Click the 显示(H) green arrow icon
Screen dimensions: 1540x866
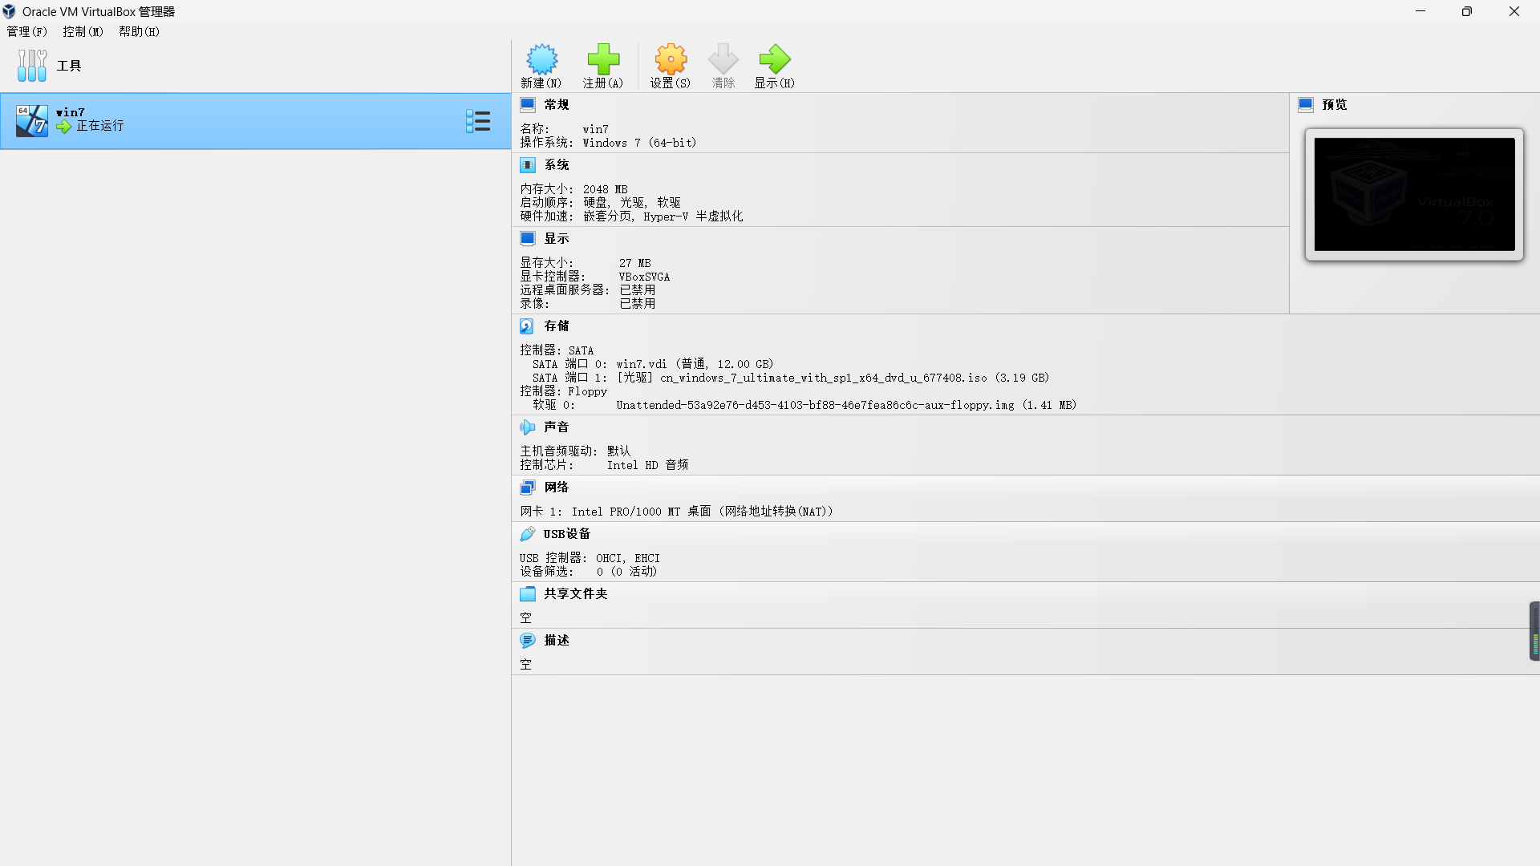(774, 59)
